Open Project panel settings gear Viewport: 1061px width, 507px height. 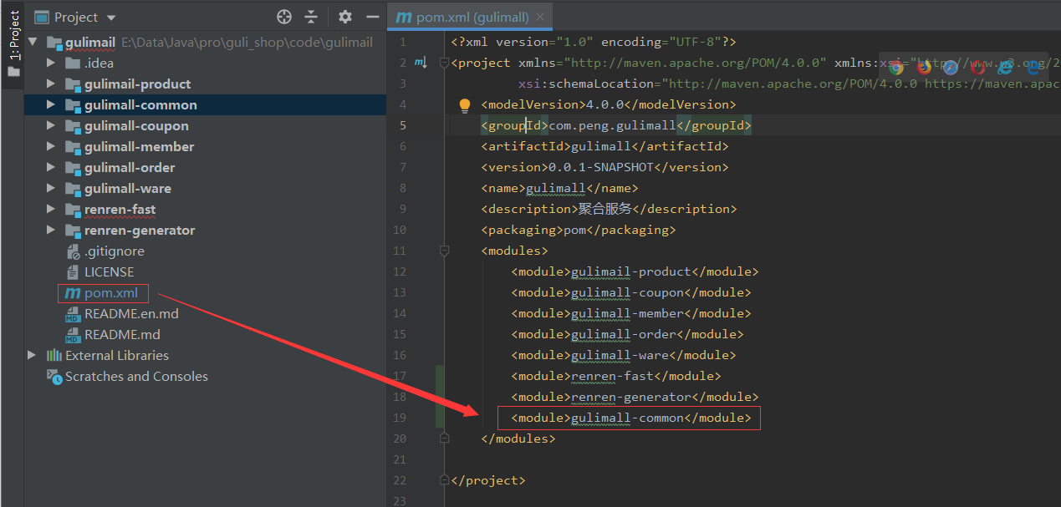pos(345,17)
